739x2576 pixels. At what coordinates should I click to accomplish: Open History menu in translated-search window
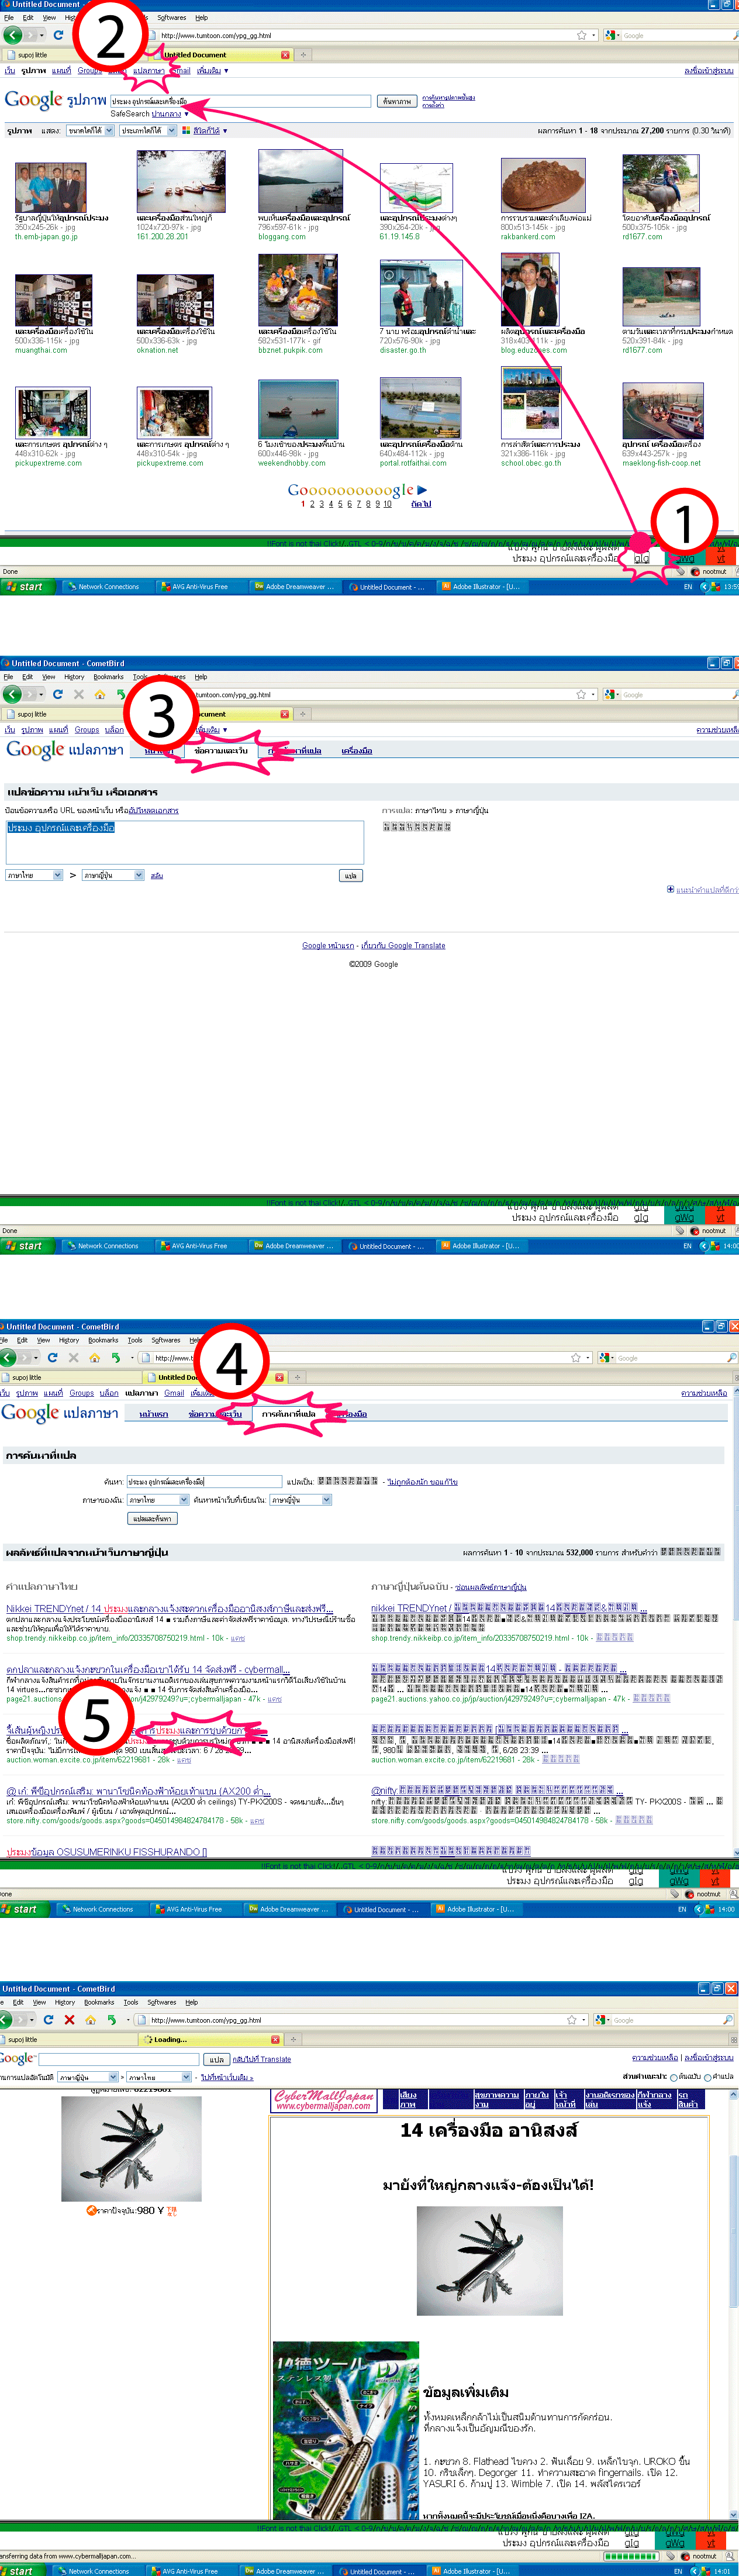(x=68, y=1341)
